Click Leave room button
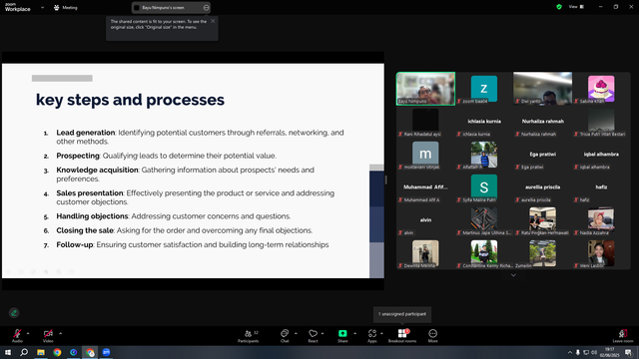 point(623,336)
